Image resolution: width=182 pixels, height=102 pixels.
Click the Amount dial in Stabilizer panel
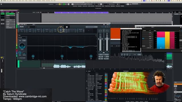pos(22,46)
